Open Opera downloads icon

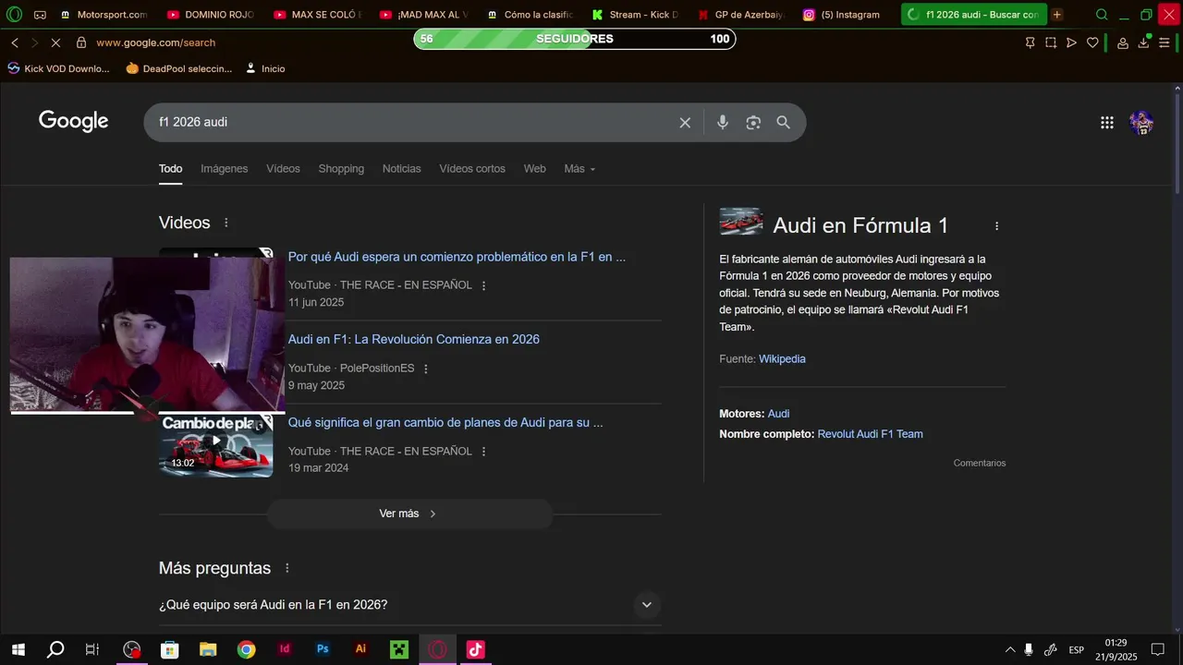tap(1144, 42)
